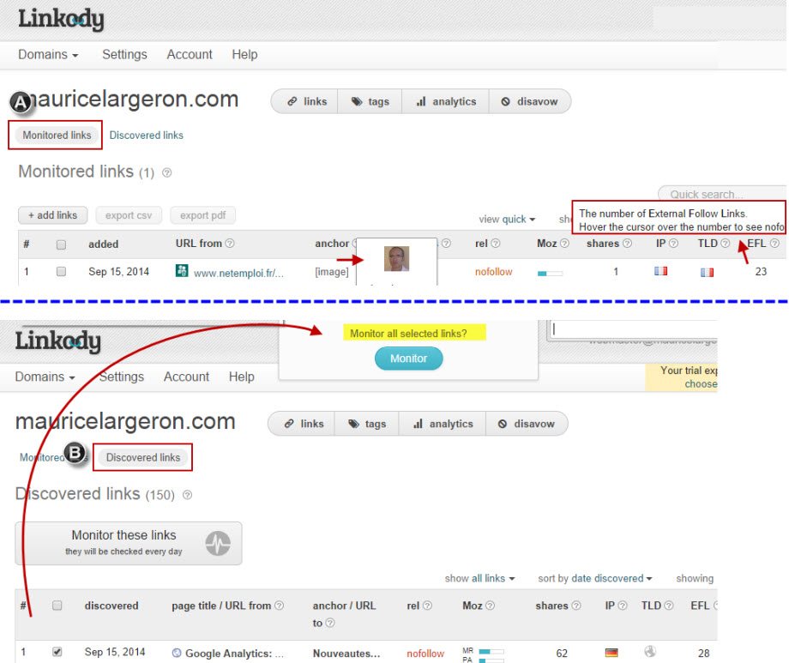
Task: Click the choose link in trial notice
Action: (x=701, y=384)
